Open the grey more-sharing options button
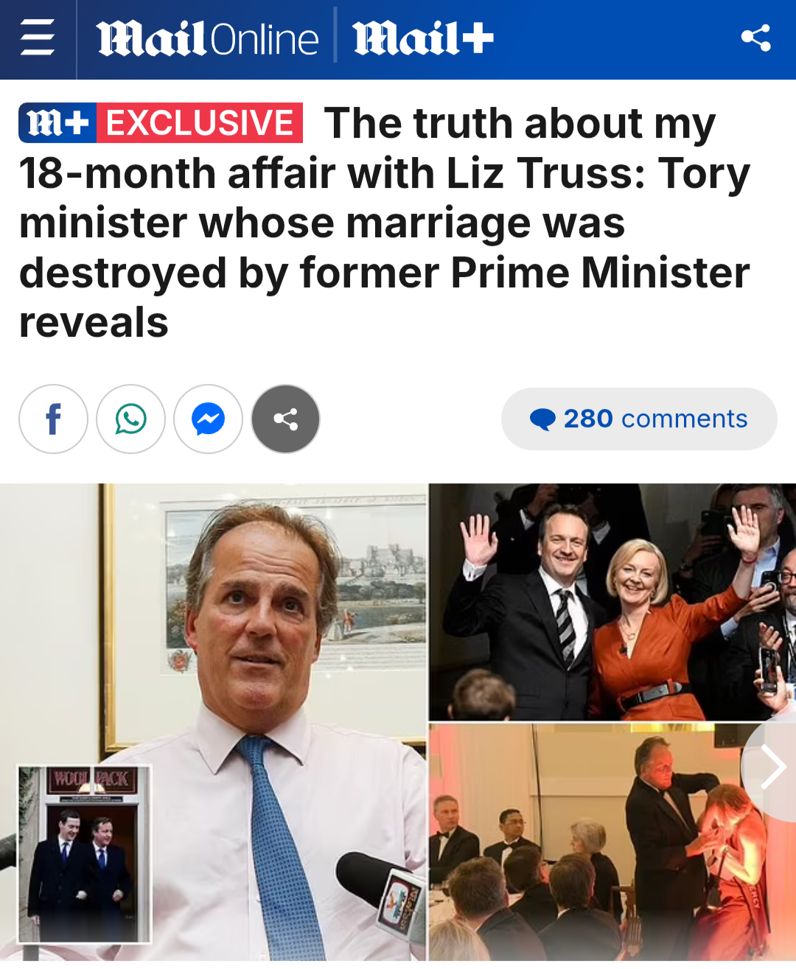This screenshot has height=969, width=796. pos(285,419)
